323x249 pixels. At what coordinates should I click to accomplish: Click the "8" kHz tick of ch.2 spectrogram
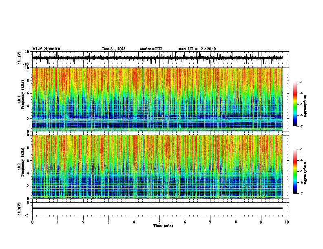(x=28, y=148)
